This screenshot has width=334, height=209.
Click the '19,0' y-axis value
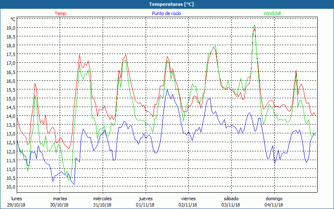(11, 28)
